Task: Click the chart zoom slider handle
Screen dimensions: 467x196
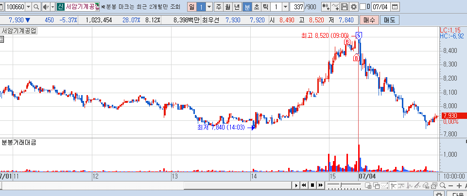Action: (x=341, y=186)
